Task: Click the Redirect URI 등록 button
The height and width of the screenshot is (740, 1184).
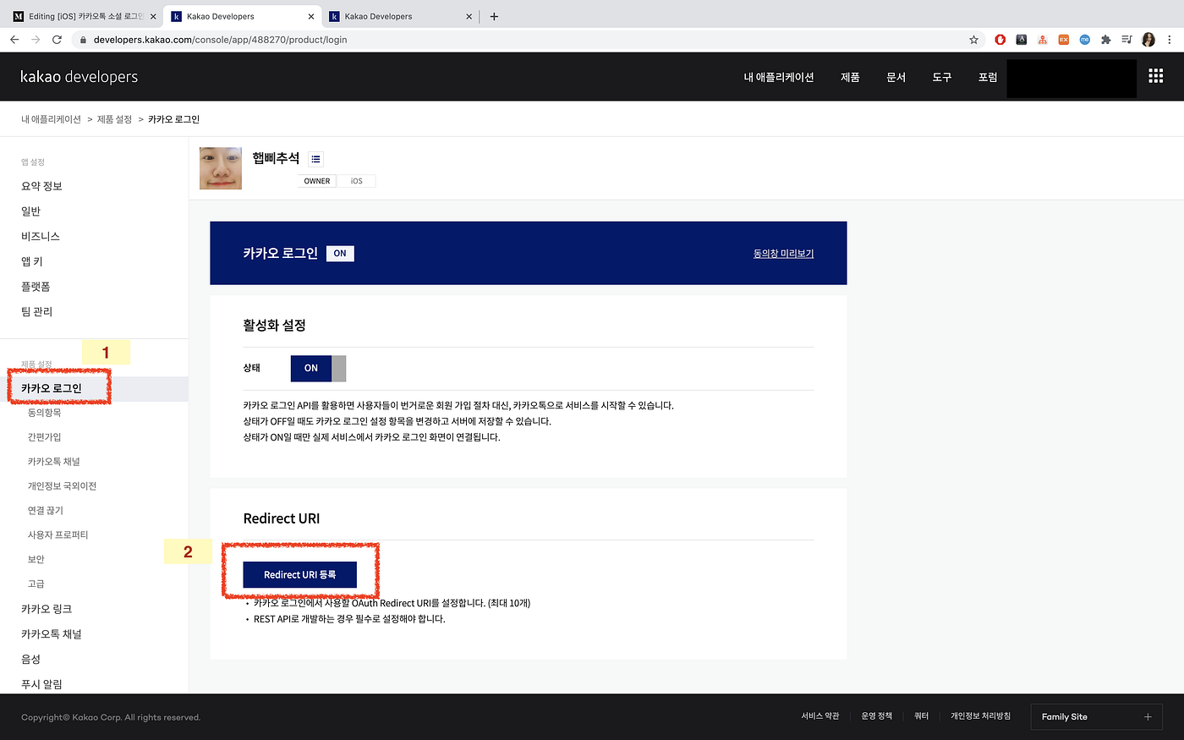Action: click(x=300, y=574)
